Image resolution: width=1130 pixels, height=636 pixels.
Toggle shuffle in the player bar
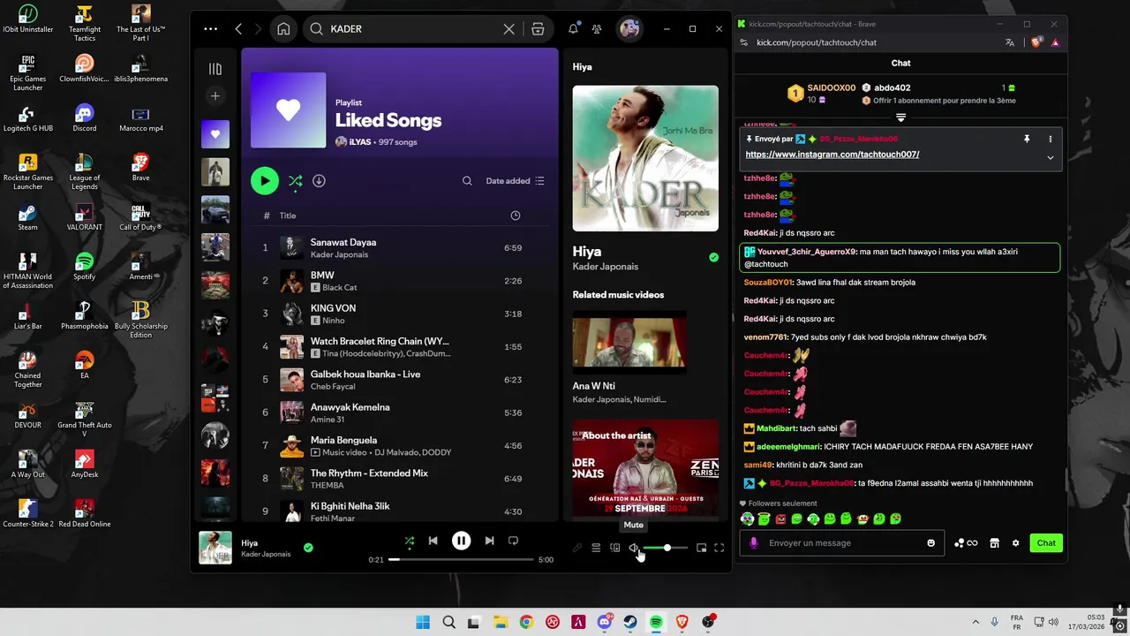(409, 541)
